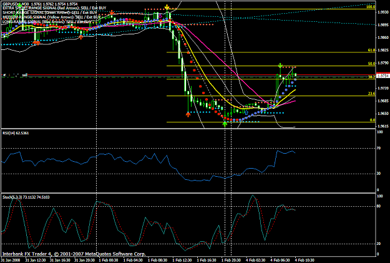Click the 1.9825 price axis label
Screen dimensions: 390x263
point(383,51)
